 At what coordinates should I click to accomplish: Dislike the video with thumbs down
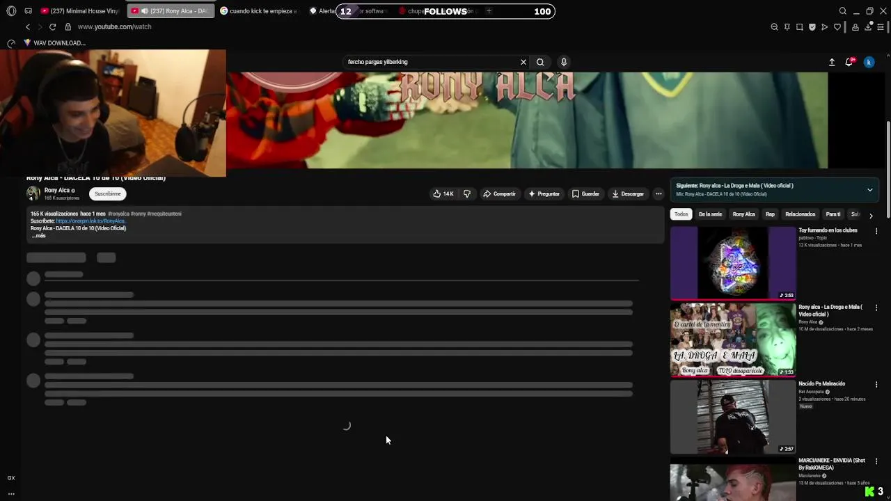pos(467,194)
